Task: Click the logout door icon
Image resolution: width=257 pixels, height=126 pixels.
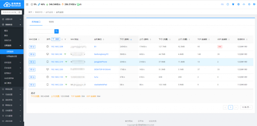Action: point(254,5)
